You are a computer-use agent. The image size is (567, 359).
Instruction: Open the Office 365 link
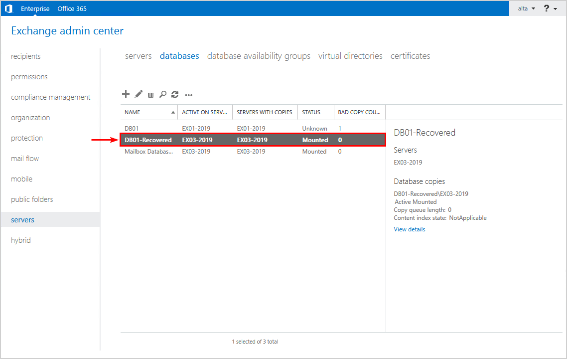tap(72, 8)
